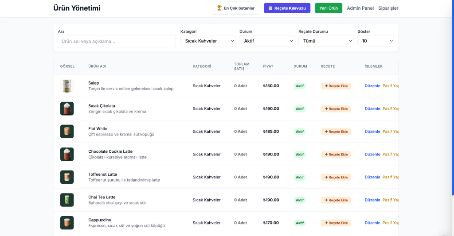Viewport: 454px width, 236px height.
Task: Expand the Durum filter dropdown
Action: click(x=266, y=41)
